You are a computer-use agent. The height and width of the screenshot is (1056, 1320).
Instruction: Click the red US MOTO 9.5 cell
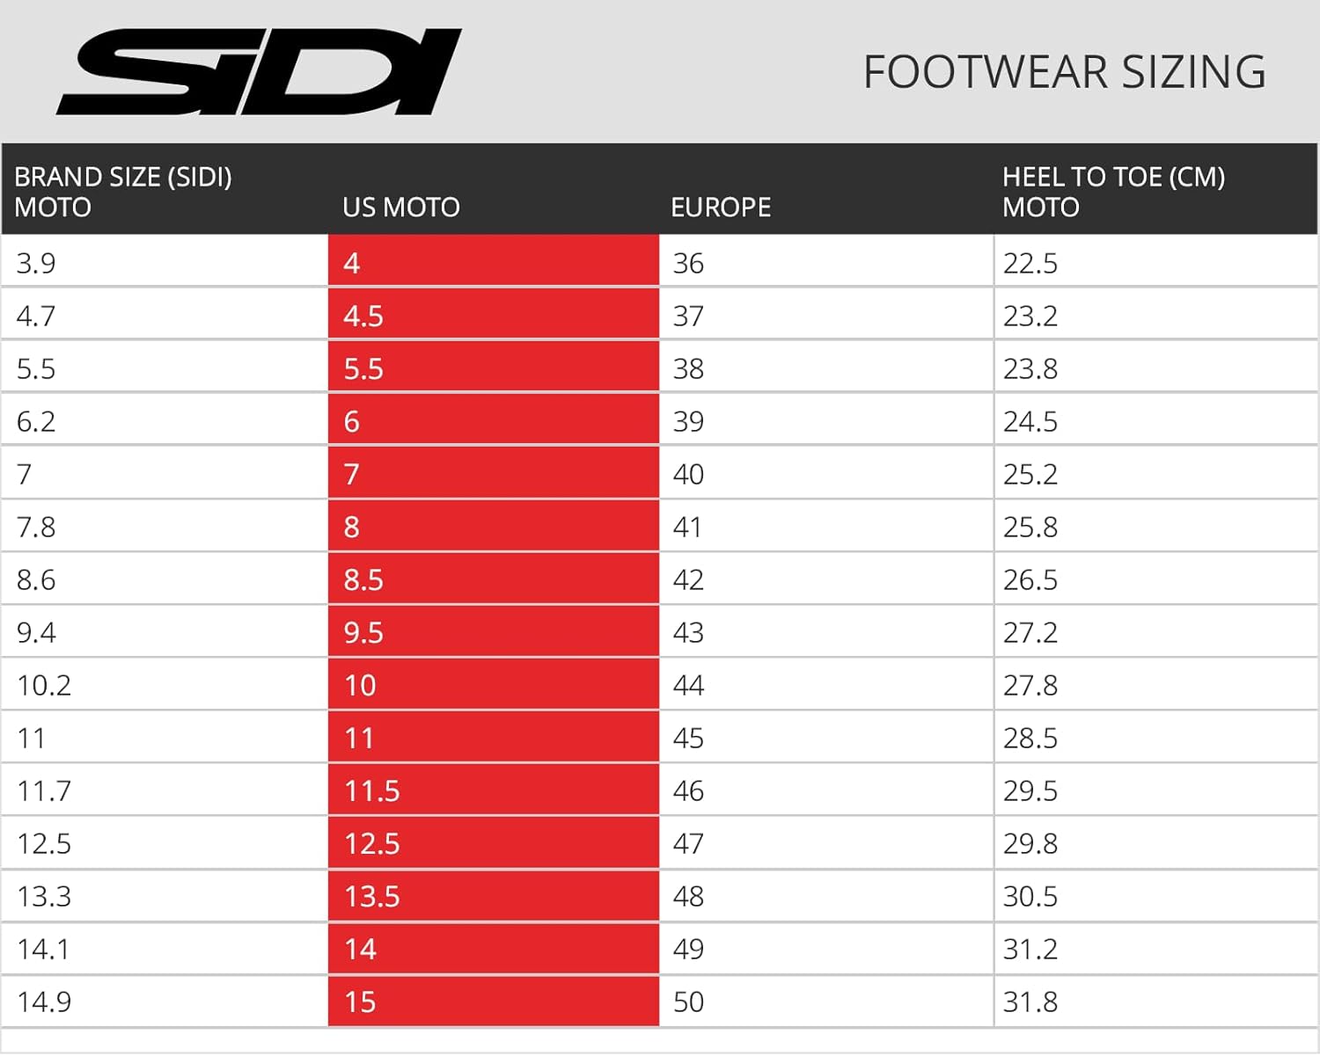point(363,632)
